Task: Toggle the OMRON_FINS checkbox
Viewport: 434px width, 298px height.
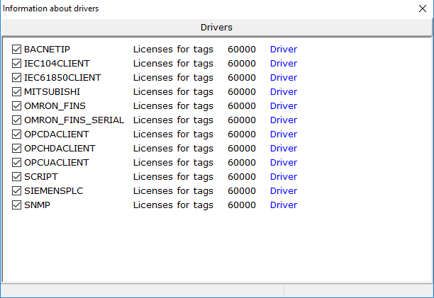Action: pyautogui.click(x=16, y=106)
